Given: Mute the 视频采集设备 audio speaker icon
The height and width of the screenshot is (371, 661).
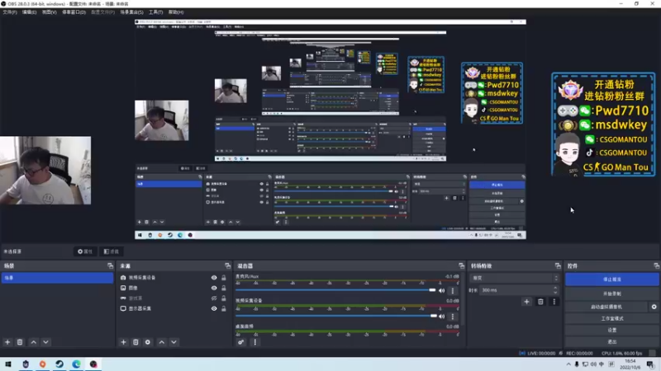Looking at the screenshot, I should (x=442, y=317).
